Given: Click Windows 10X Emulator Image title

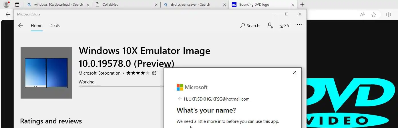Looking at the screenshot, I should point(144,57).
